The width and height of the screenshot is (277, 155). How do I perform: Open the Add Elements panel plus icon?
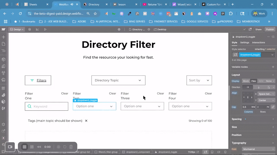tap(4, 37)
